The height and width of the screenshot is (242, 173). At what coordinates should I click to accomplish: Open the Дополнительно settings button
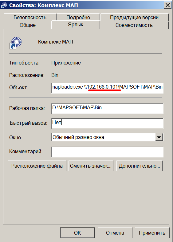(x=140, y=166)
